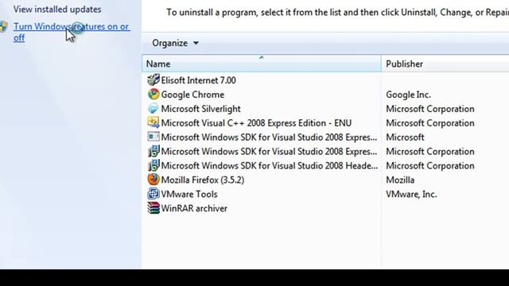Screen dimensions: 509x286
Task: Select Mozilla Firefox (3.5.2) name
Action: point(203,180)
